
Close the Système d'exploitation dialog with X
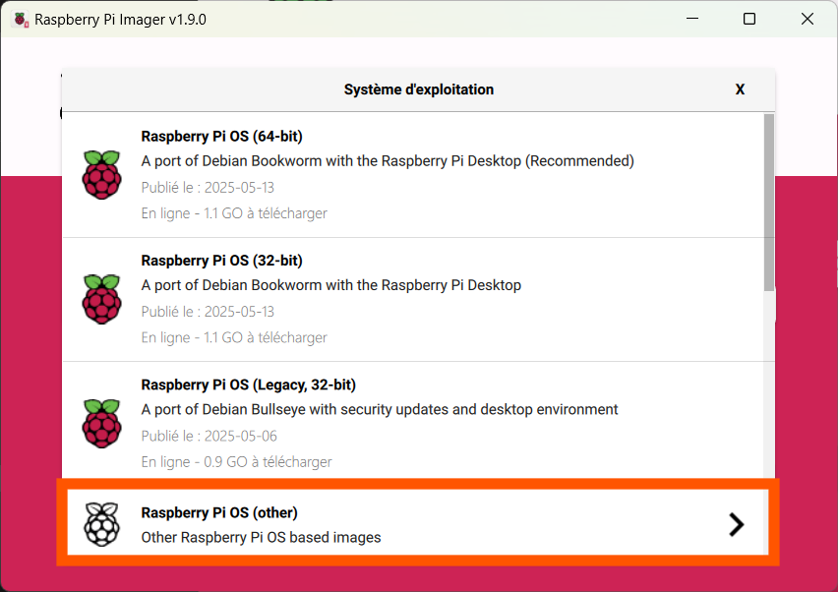740,89
